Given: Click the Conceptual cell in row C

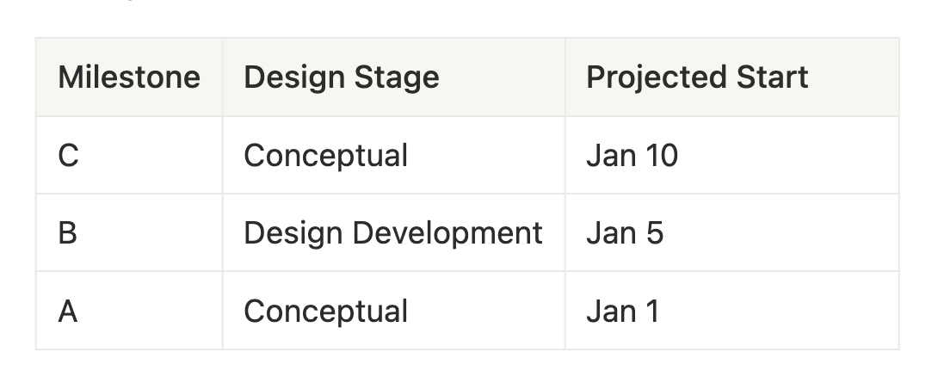Looking at the screenshot, I should [x=393, y=155].
